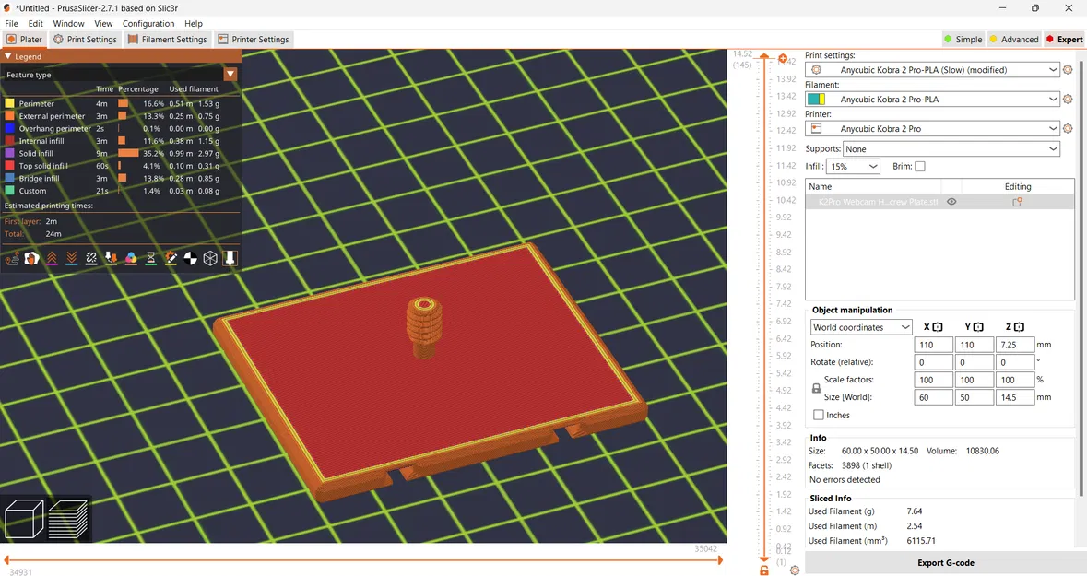Open the Configuration menu

148,23
